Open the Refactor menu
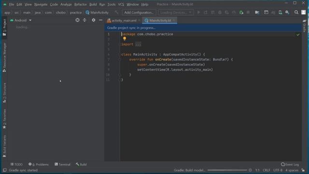 [80, 4]
